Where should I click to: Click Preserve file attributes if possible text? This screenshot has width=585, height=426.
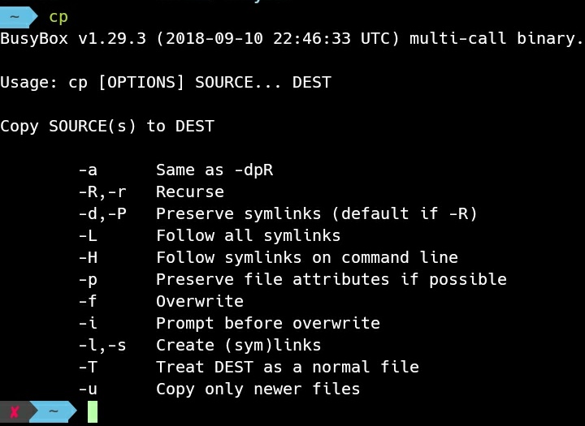point(331,279)
